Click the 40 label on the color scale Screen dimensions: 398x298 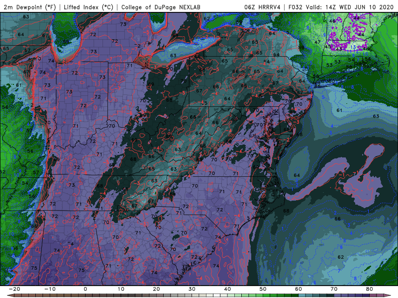click(227, 289)
